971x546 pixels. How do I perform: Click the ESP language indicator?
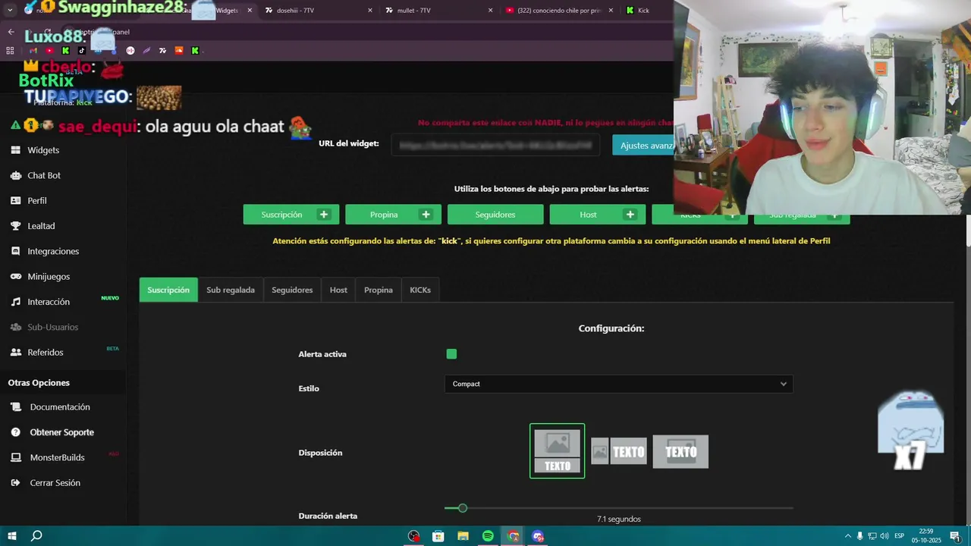tap(900, 536)
